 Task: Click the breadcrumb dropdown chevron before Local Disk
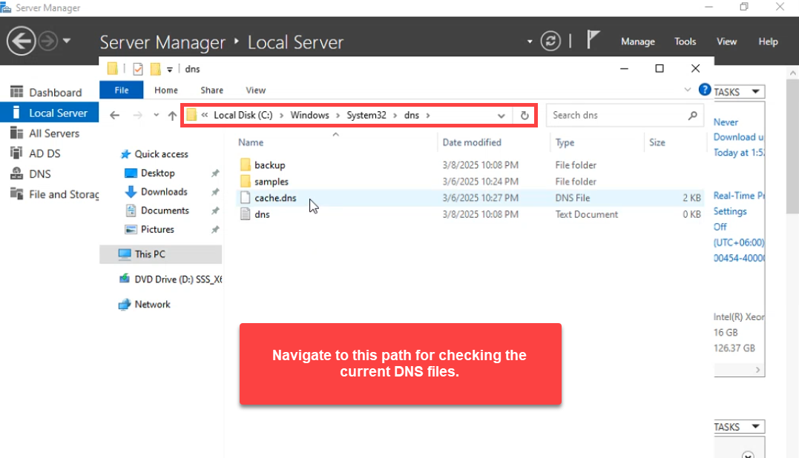click(204, 115)
